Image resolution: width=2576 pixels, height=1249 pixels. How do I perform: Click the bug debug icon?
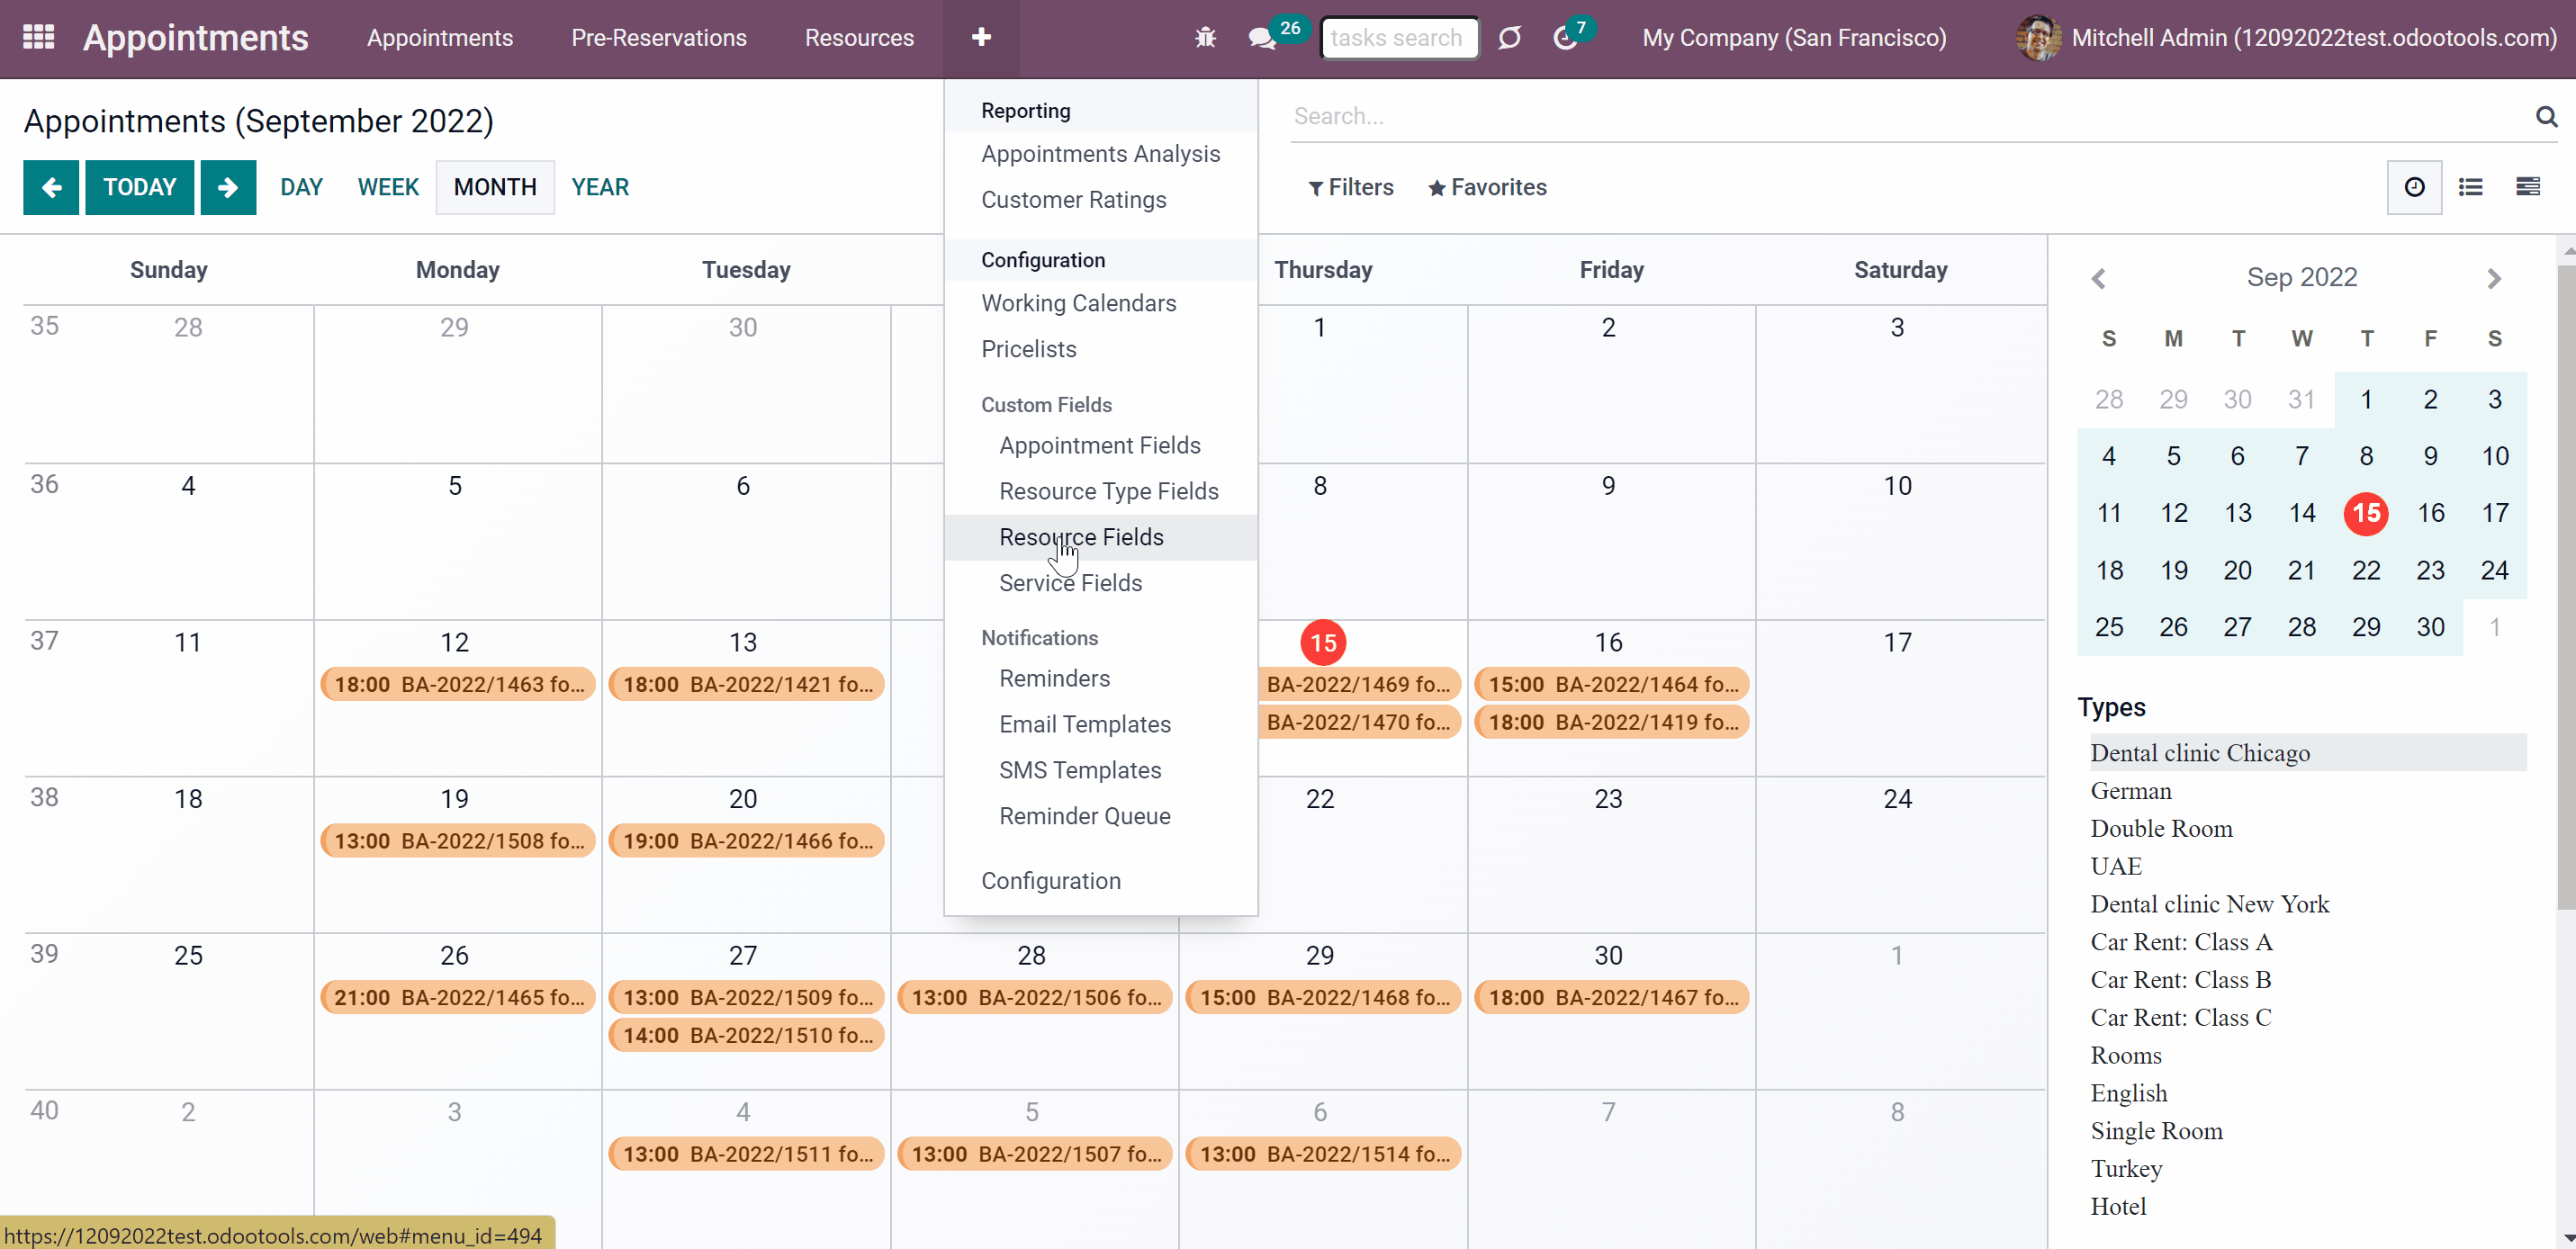click(1205, 38)
